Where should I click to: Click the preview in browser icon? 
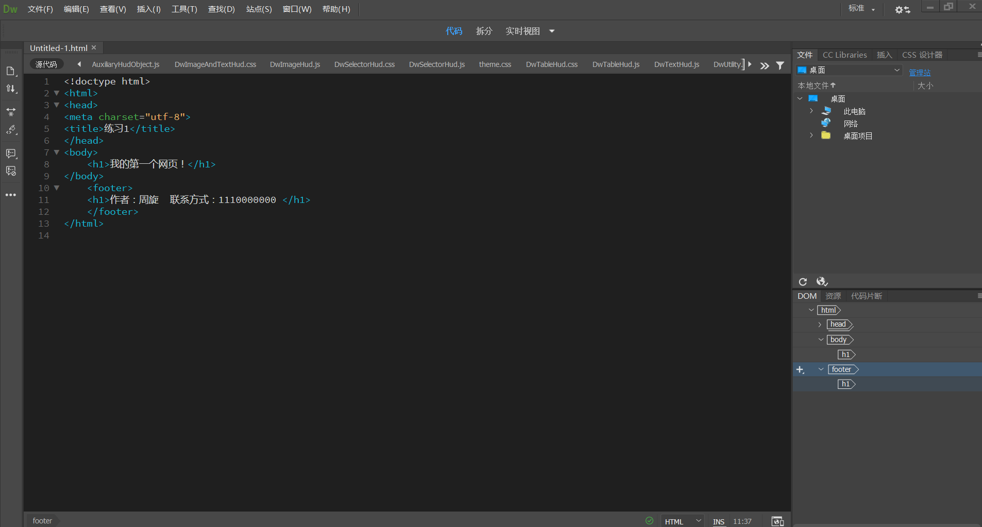[777, 521]
